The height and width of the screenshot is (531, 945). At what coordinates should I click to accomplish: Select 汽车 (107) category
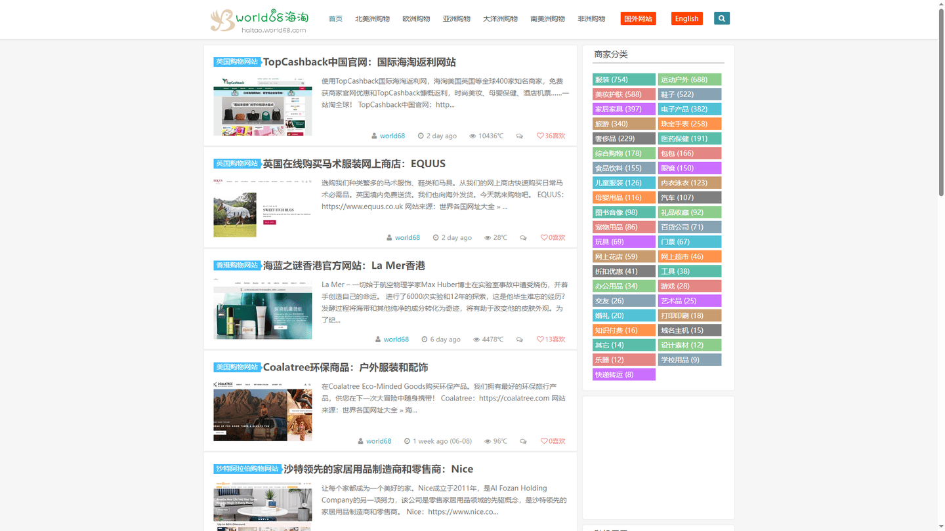pyautogui.click(x=690, y=197)
